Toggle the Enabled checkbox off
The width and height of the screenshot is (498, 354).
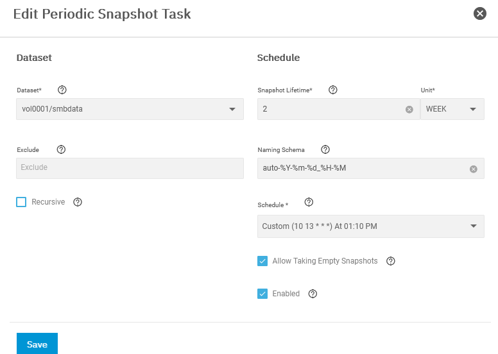(262, 294)
